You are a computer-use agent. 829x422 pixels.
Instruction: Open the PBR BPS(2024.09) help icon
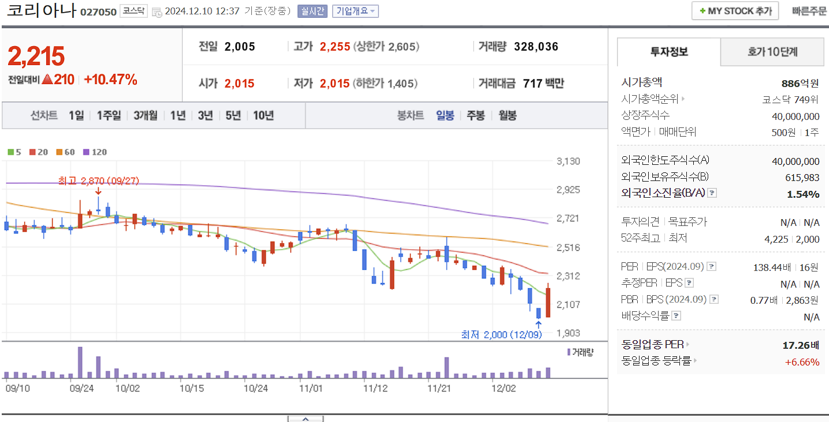(715, 299)
